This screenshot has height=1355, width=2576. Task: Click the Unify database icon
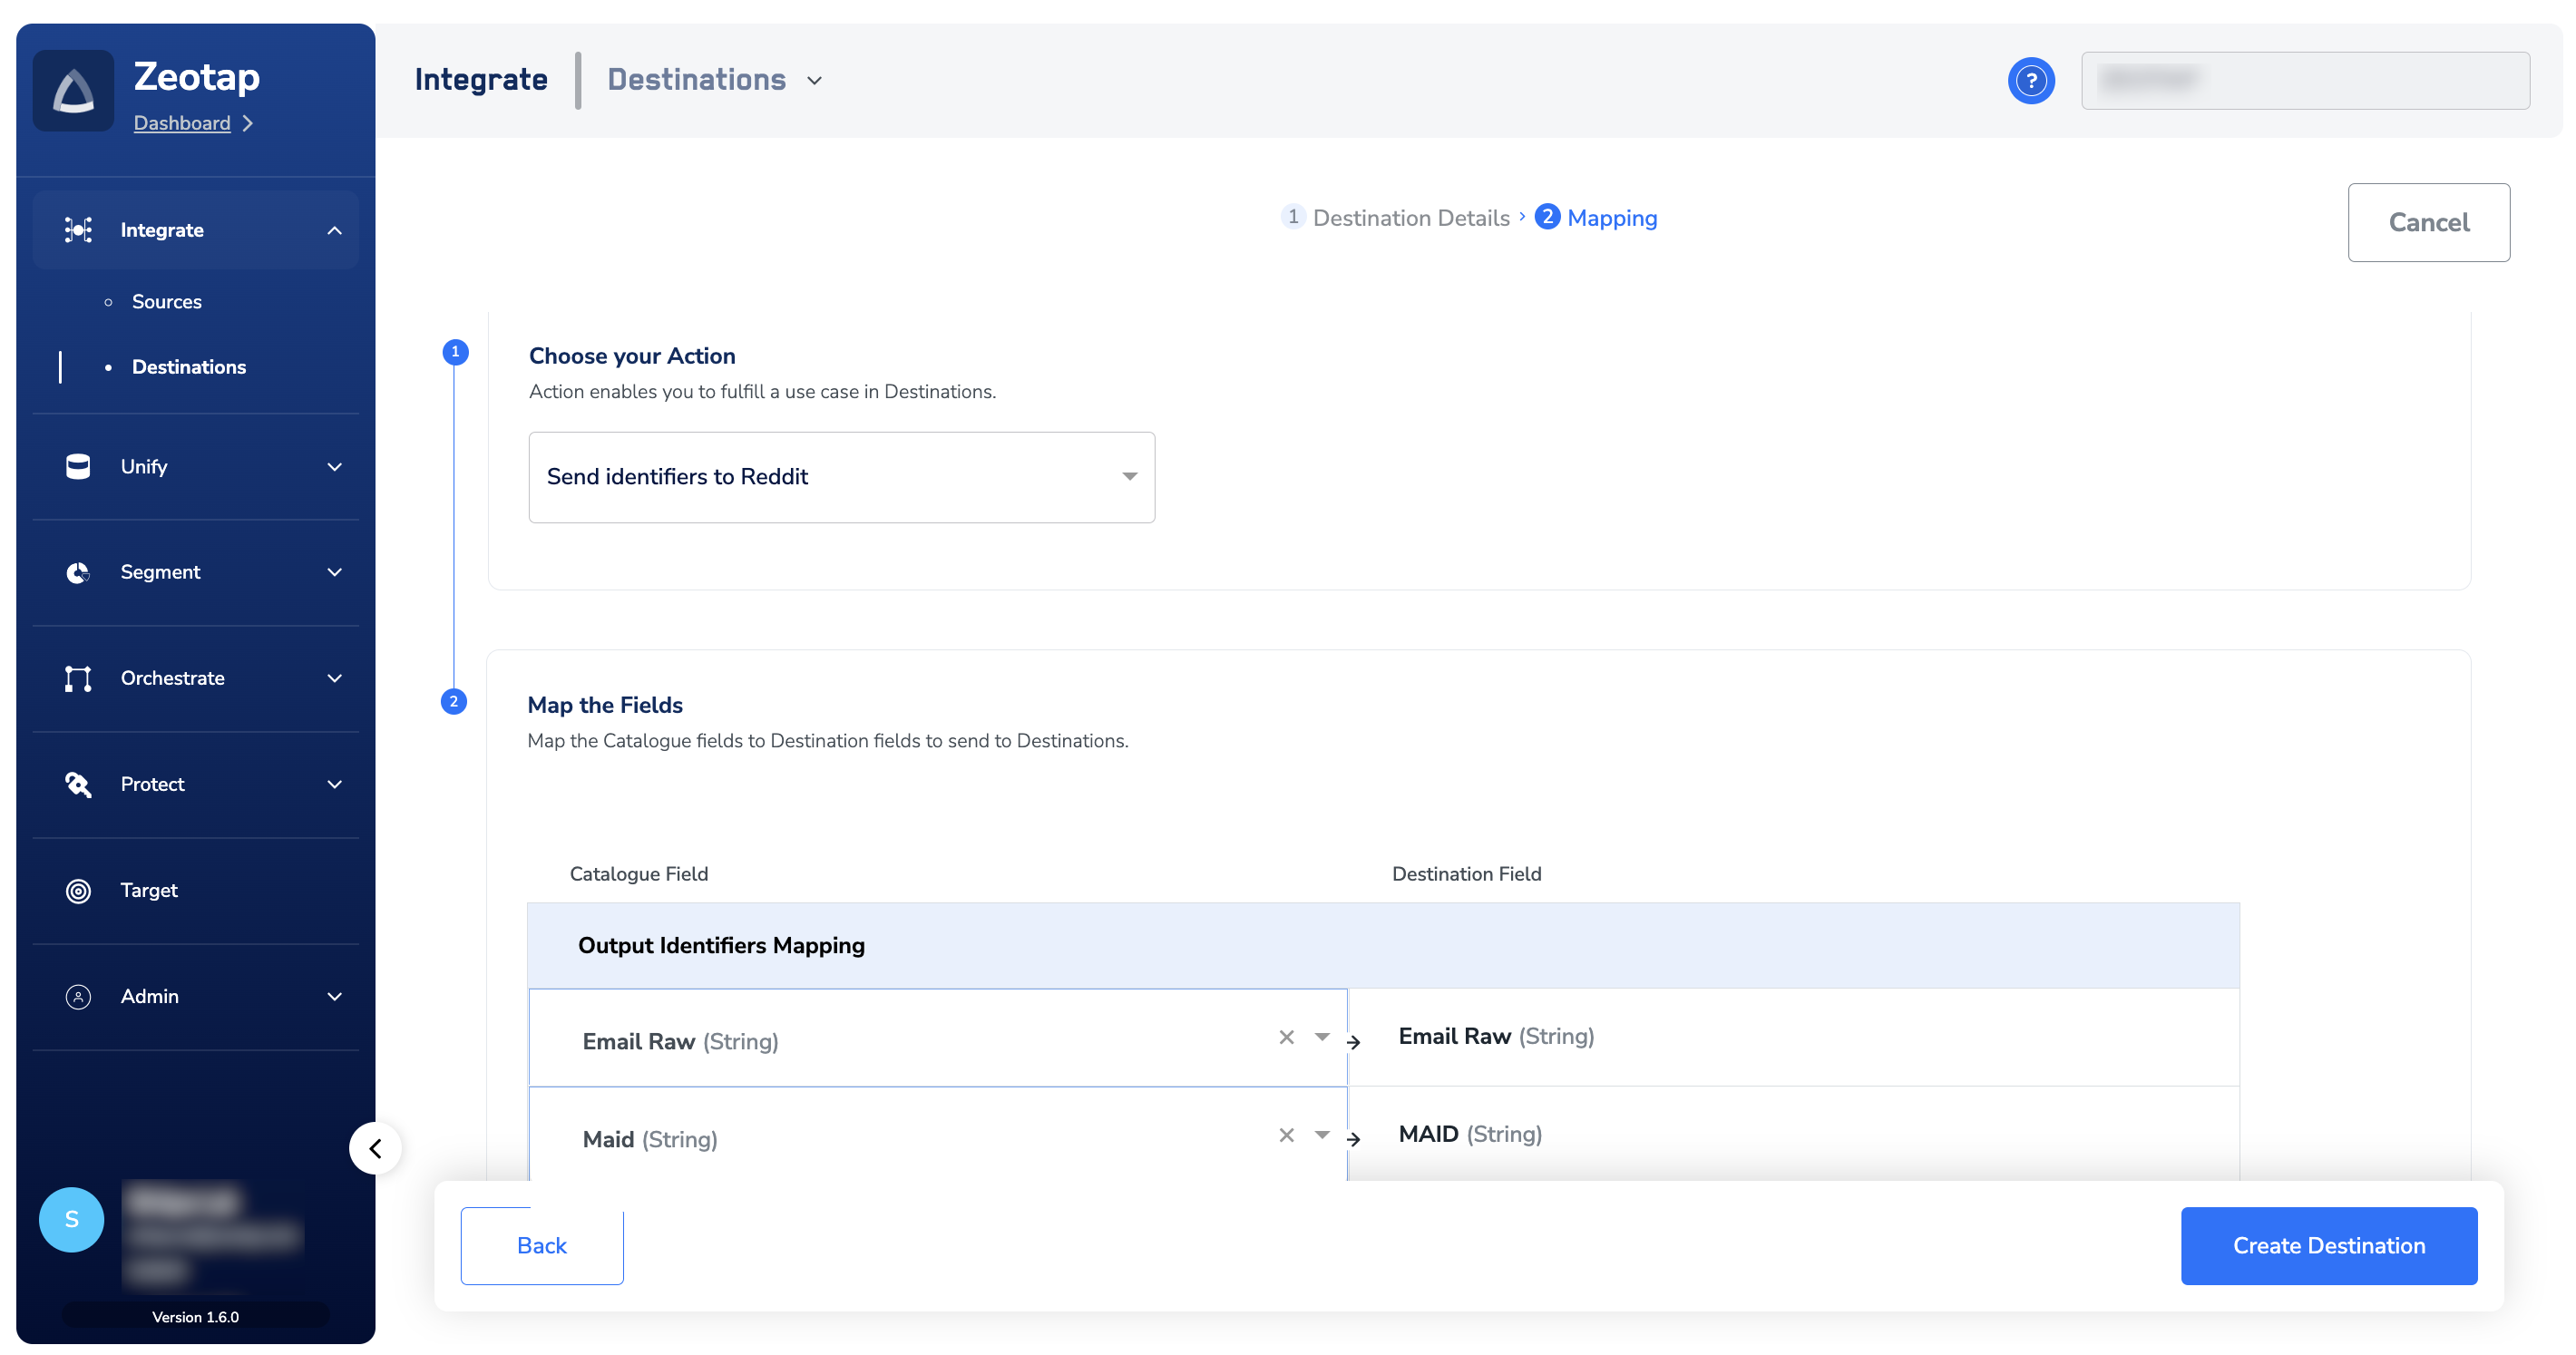click(x=78, y=467)
